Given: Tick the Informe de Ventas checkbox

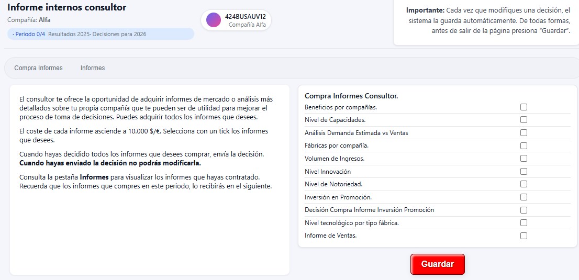Looking at the screenshot, I should (x=524, y=236).
